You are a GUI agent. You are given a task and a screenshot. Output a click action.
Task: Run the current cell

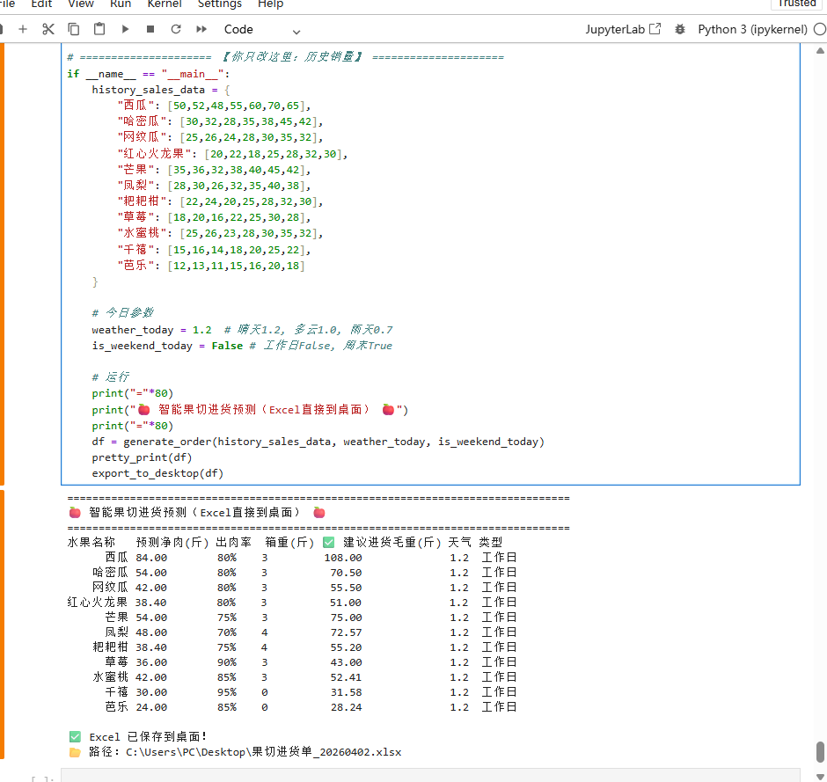125,29
